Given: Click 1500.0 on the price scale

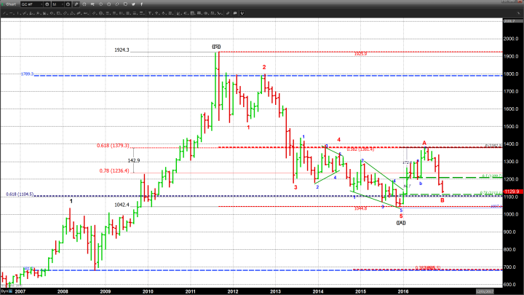Looking at the screenshot, I should [509, 127].
